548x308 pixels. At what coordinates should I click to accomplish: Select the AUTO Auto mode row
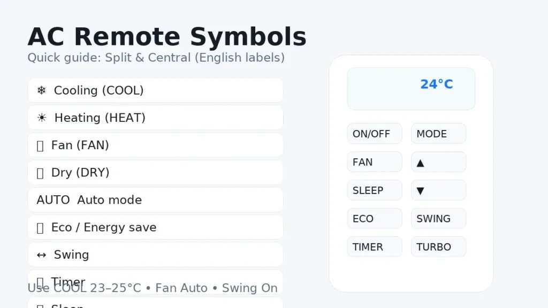(x=155, y=200)
